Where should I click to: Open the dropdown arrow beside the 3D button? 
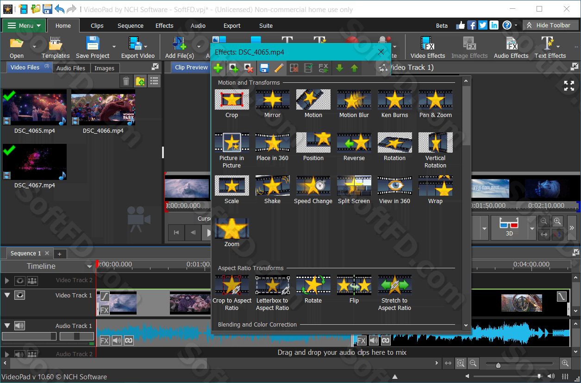point(532,229)
